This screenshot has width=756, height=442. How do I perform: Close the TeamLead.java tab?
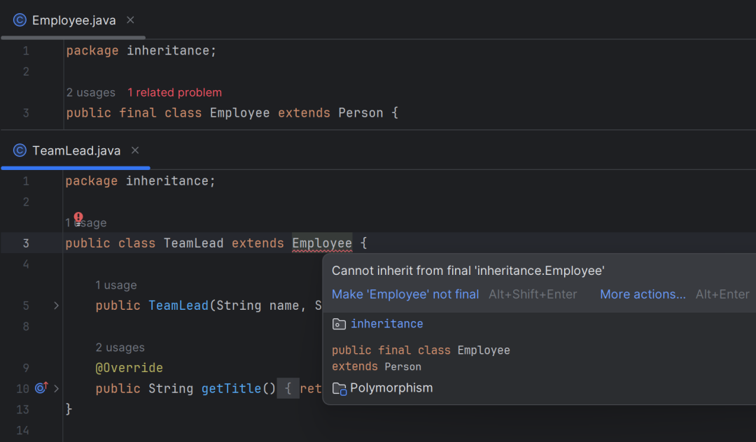click(135, 150)
